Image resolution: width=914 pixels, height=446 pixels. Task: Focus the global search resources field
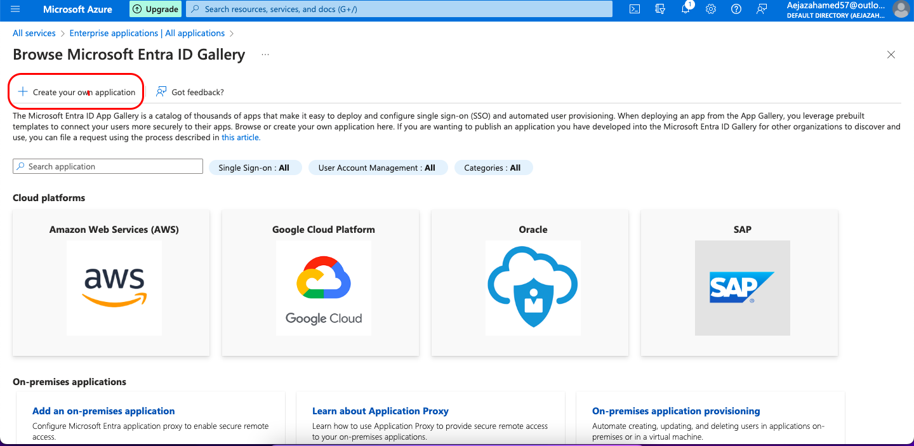(x=399, y=10)
